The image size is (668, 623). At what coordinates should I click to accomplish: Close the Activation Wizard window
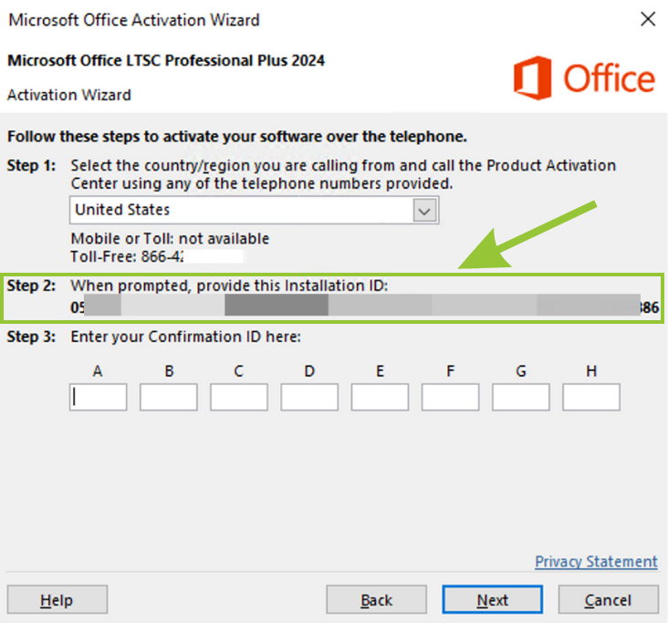pyautogui.click(x=647, y=19)
